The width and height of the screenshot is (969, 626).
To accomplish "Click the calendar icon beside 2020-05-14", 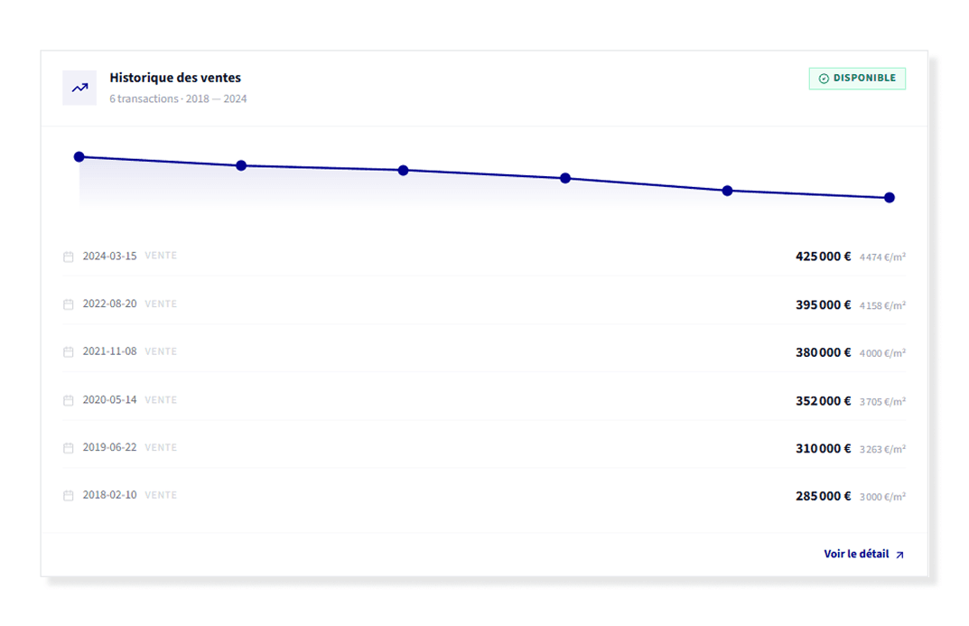I will 69,400.
